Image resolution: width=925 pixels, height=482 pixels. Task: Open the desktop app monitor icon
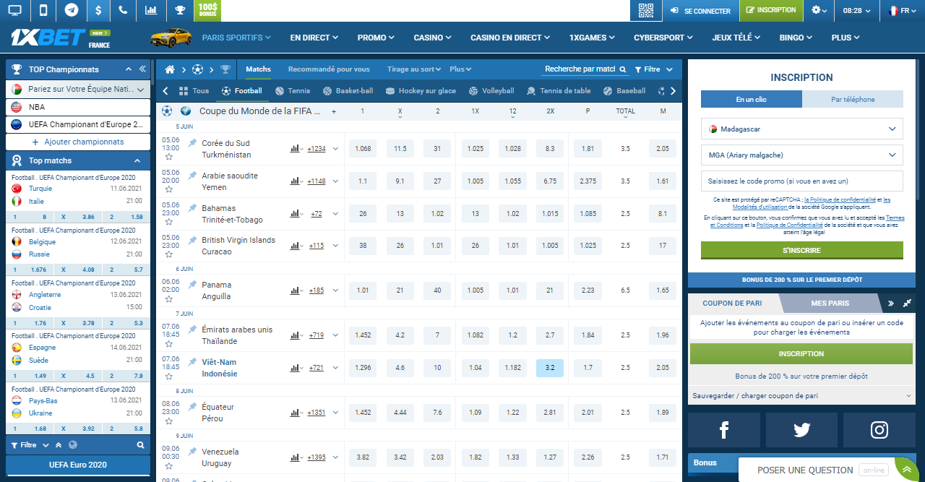tap(14, 10)
